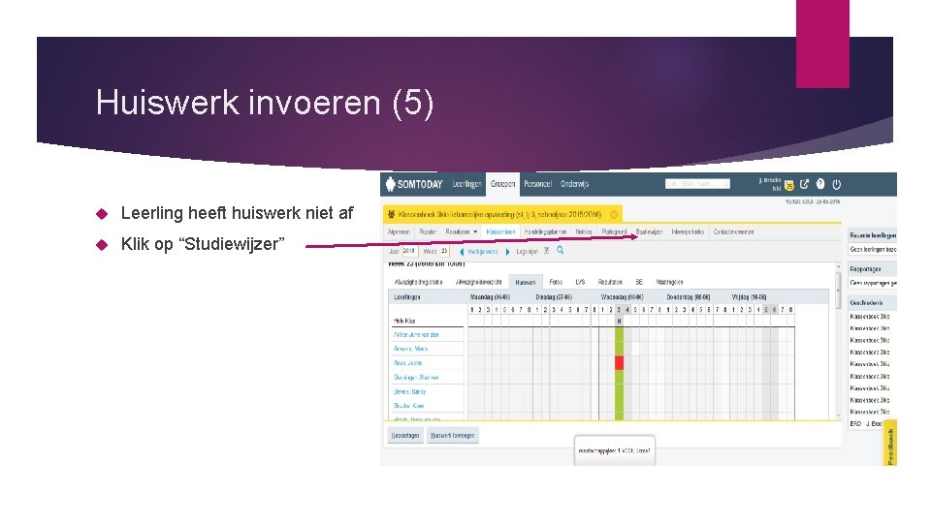The width and height of the screenshot is (931, 523).
Task: Click the Jaar input field
Action: click(x=409, y=252)
